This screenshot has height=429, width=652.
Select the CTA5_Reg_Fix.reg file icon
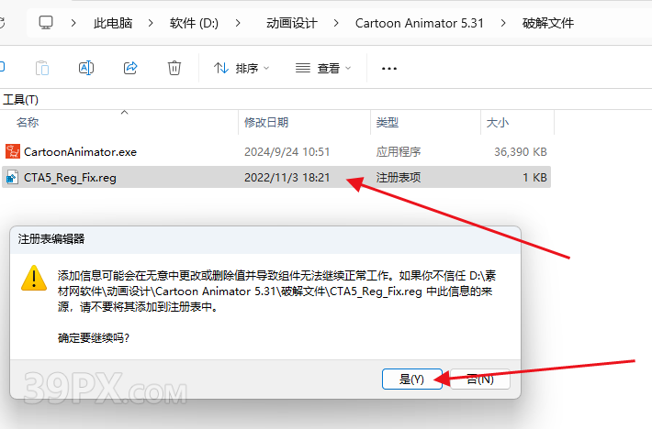13,177
